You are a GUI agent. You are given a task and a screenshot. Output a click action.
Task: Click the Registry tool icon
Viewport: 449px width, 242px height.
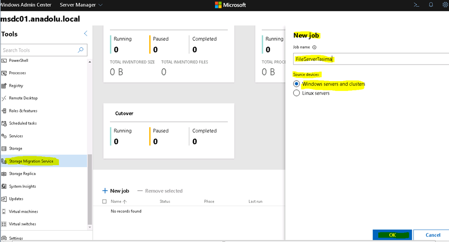click(x=4, y=86)
